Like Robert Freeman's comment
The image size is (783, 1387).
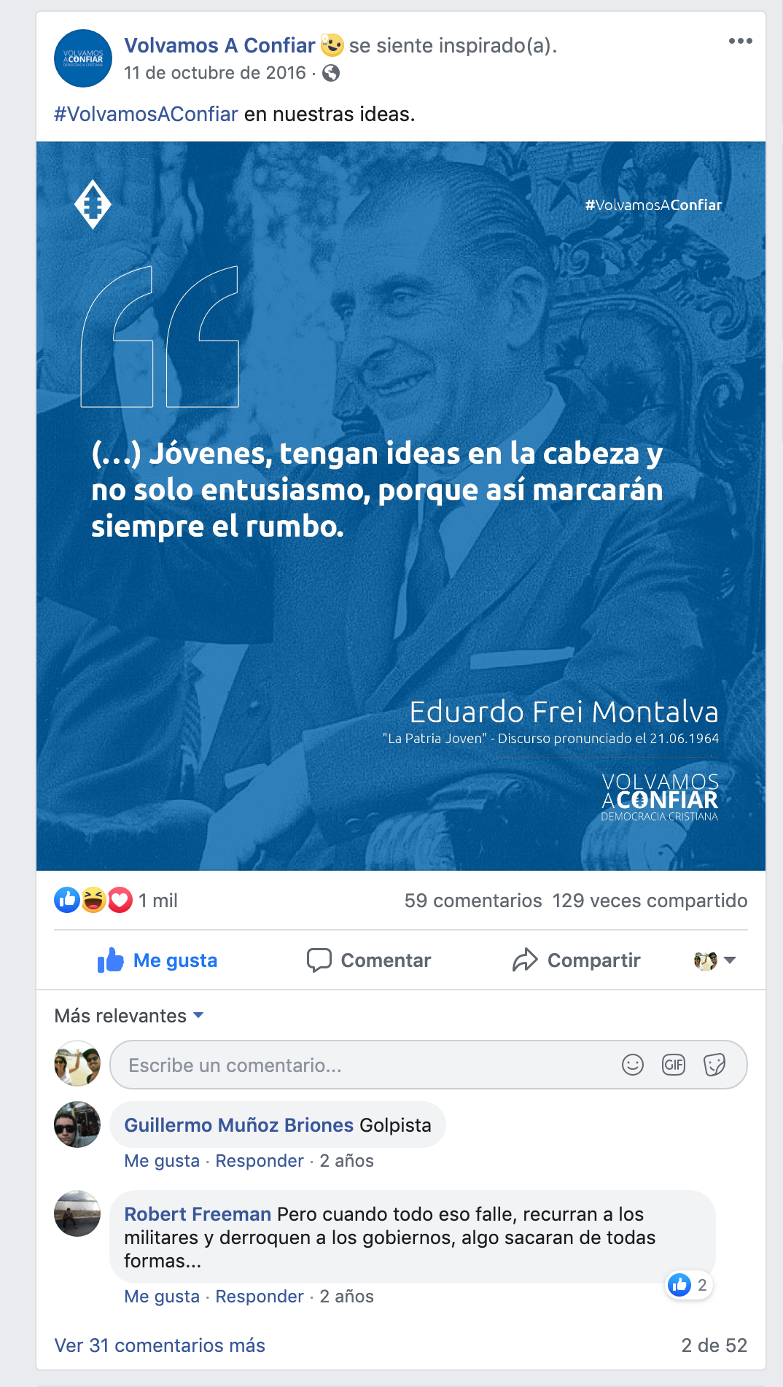pyautogui.click(x=162, y=1297)
